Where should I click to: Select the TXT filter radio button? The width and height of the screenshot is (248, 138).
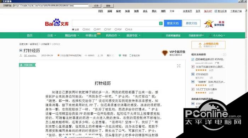(x=106, y=29)
